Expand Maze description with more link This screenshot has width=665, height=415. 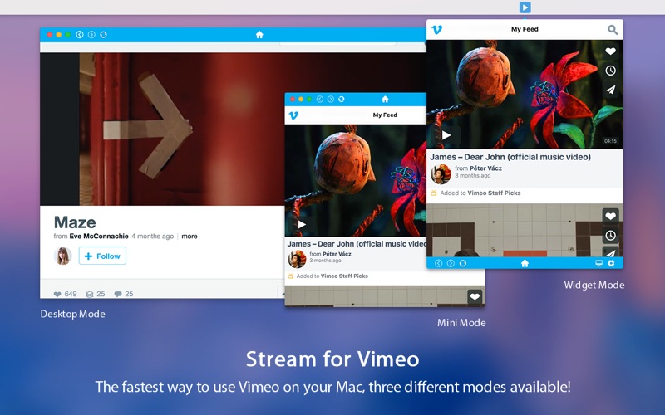pos(190,237)
